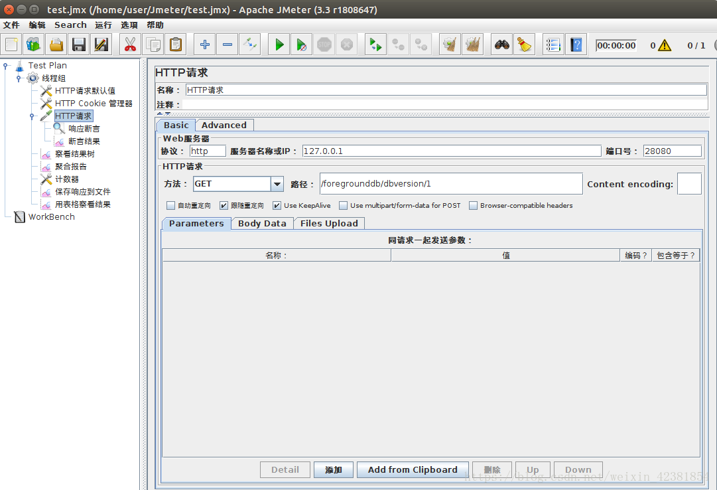Click the Paste clipboard icon

point(176,45)
